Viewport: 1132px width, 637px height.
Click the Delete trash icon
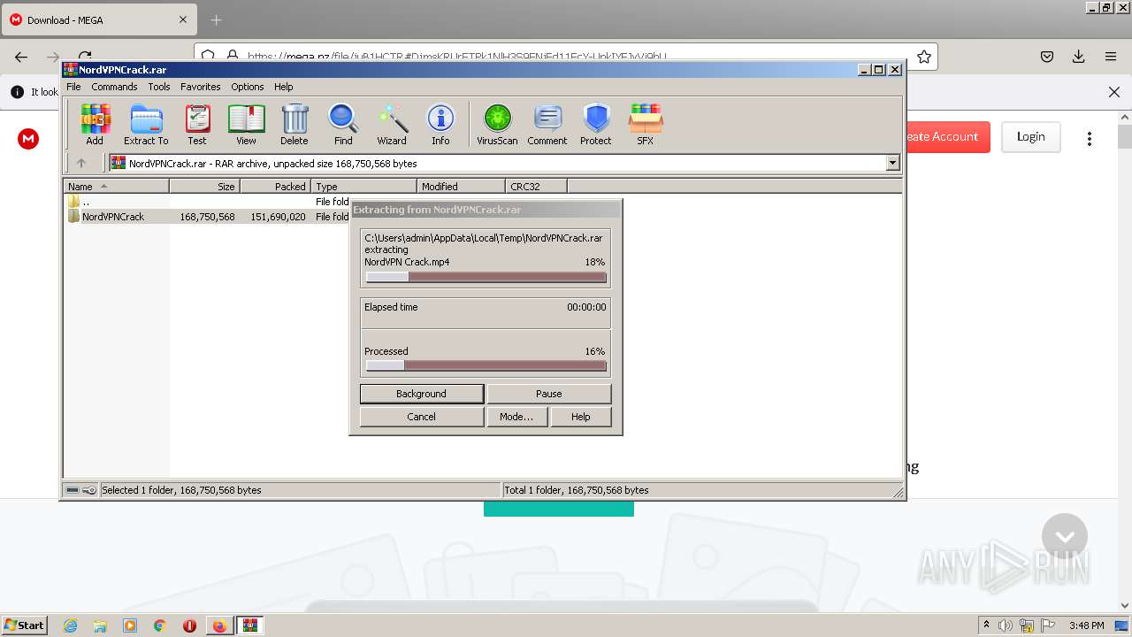click(x=294, y=125)
